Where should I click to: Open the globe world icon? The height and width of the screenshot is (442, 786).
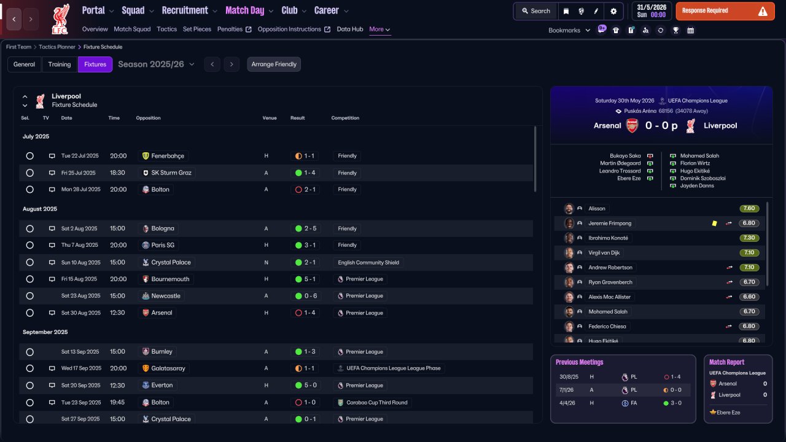pyautogui.click(x=581, y=11)
